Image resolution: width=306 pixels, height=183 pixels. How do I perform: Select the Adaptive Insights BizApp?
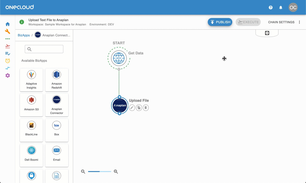click(32, 80)
